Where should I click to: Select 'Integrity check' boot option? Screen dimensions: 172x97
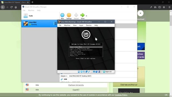pyautogui.click(x=76, y=51)
